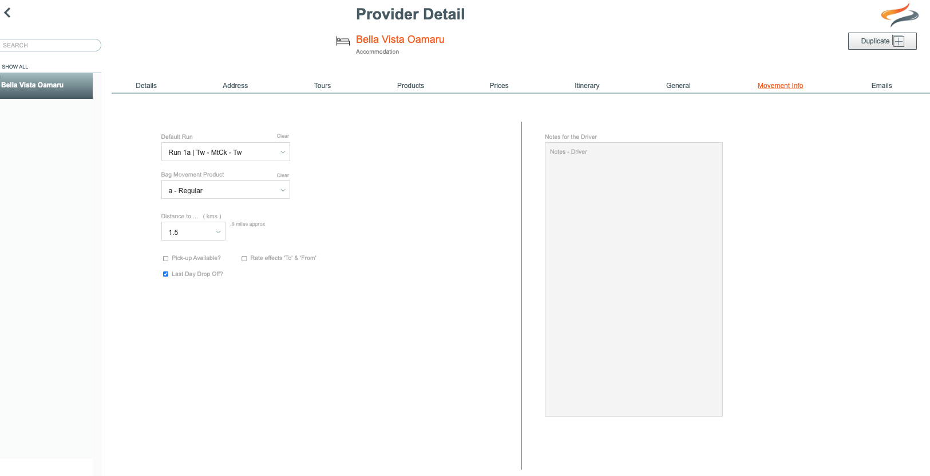Click the bed accommodation icon
The height and width of the screenshot is (476, 930).
(x=343, y=41)
